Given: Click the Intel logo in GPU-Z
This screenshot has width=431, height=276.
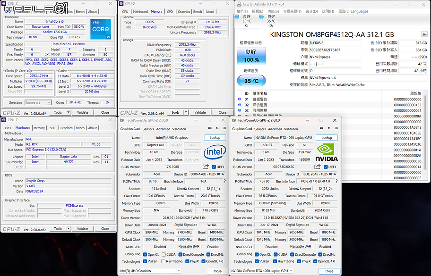Looking at the screenshot, I should [215, 152].
